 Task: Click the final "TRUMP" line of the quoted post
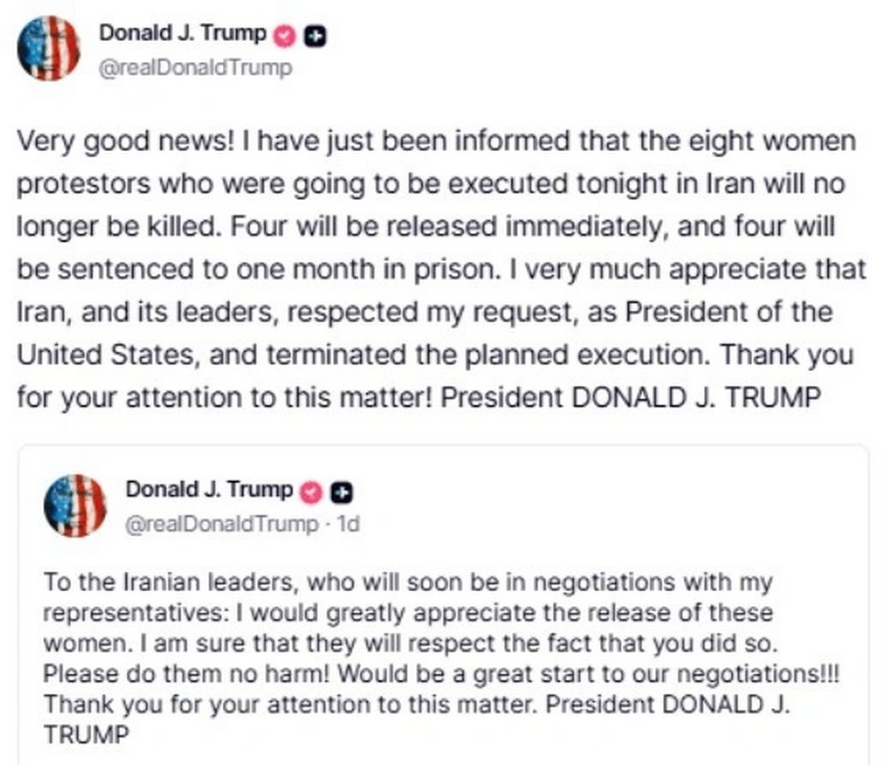point(86,737)
